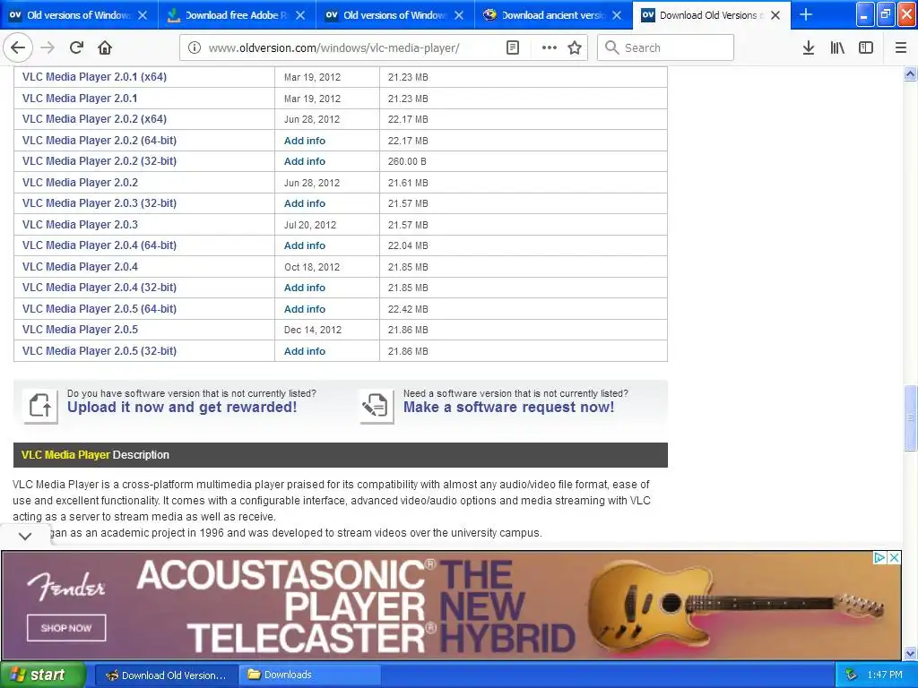Click Add info for VLC 2.0.2 (32-bit)
The image size is (918, 688).
[x=305, y=161]
